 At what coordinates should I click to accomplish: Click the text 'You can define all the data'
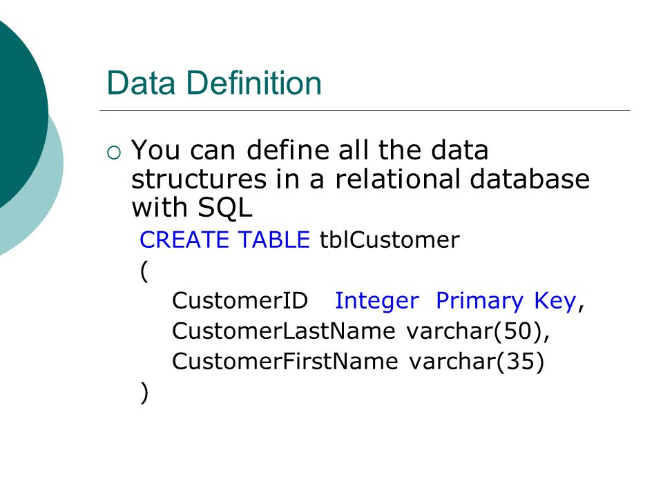coord(310,150)
